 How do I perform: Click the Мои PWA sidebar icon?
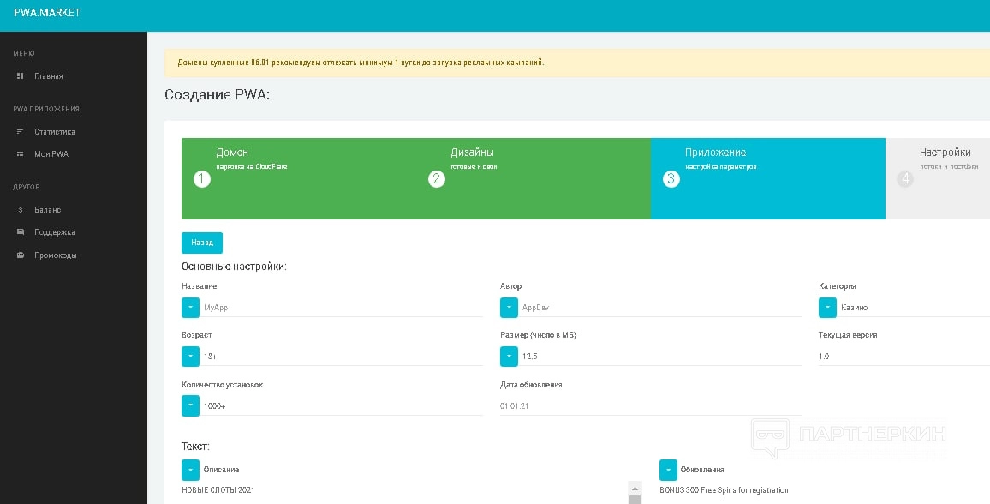(21, 154)
